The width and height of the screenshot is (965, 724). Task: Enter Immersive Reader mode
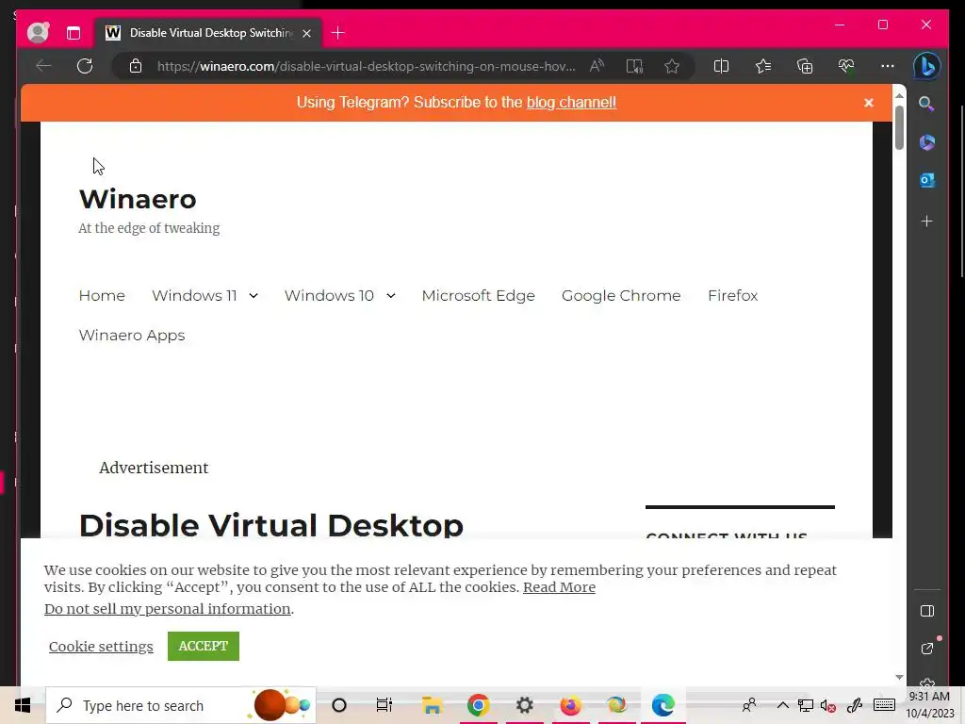634,66
